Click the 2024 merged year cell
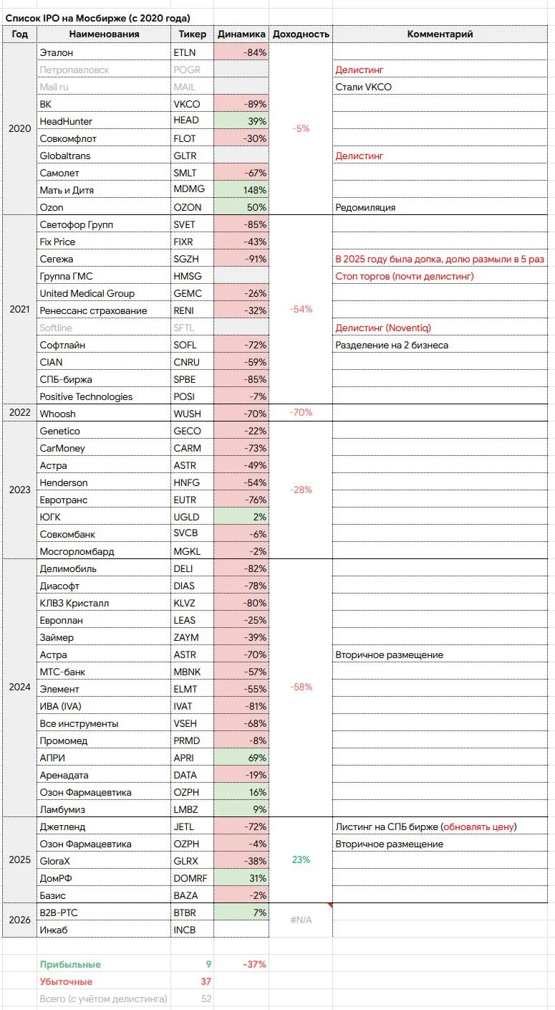Image resolution: width=555 pixels, height=1010 pixels. (x=20, y=687)
